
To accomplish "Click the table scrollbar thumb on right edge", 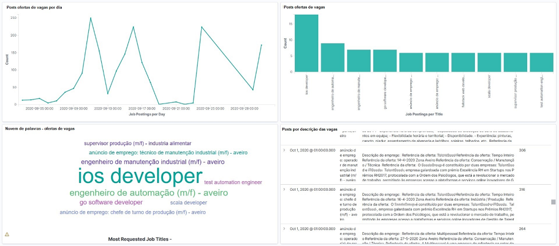I will click(553, 202).
